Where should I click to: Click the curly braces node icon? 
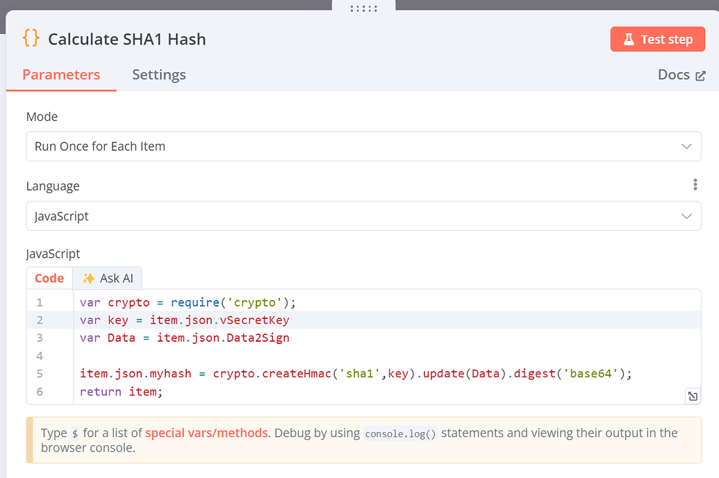click(31, 39)
